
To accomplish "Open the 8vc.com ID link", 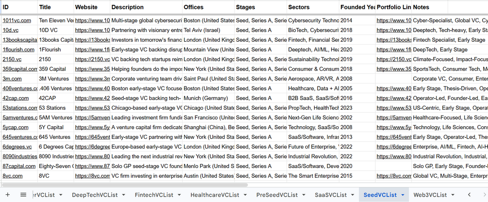I will [13, 176].
